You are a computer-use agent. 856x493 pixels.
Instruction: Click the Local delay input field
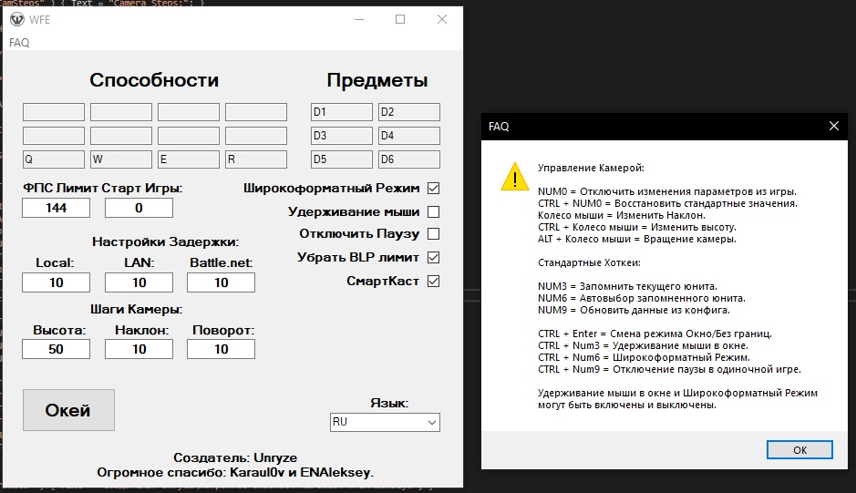[57, 282]
